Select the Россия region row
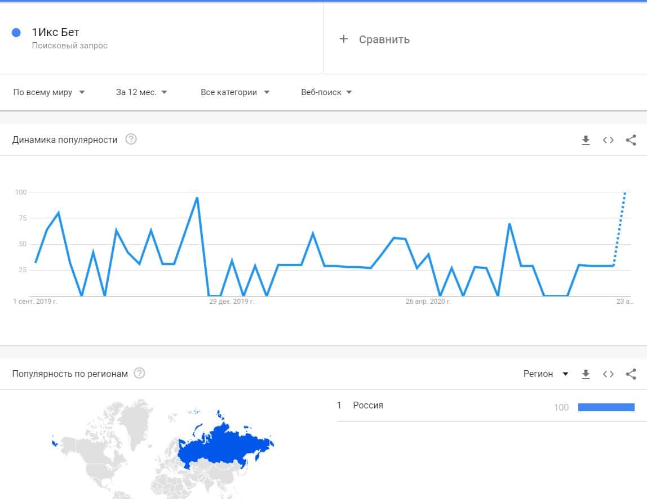Screen dimensions: 647x499 pos(368,406)
